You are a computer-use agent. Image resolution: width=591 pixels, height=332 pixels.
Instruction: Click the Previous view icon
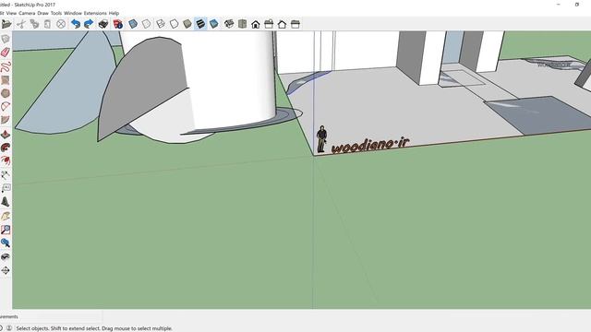point(6,243)
